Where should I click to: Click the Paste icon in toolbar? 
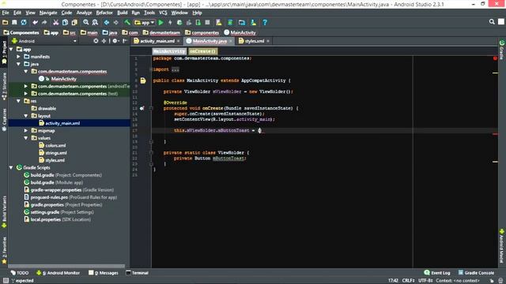click(74, 23)
